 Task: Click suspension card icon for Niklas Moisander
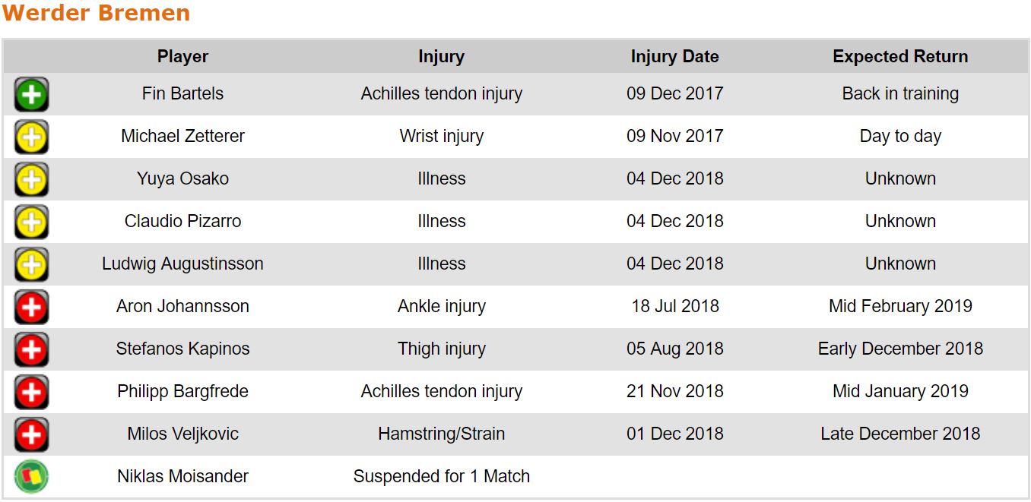coord(31,477)
